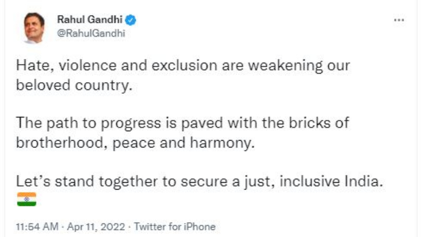Open the Rahul Gandhi display name

tap(89, 19)
